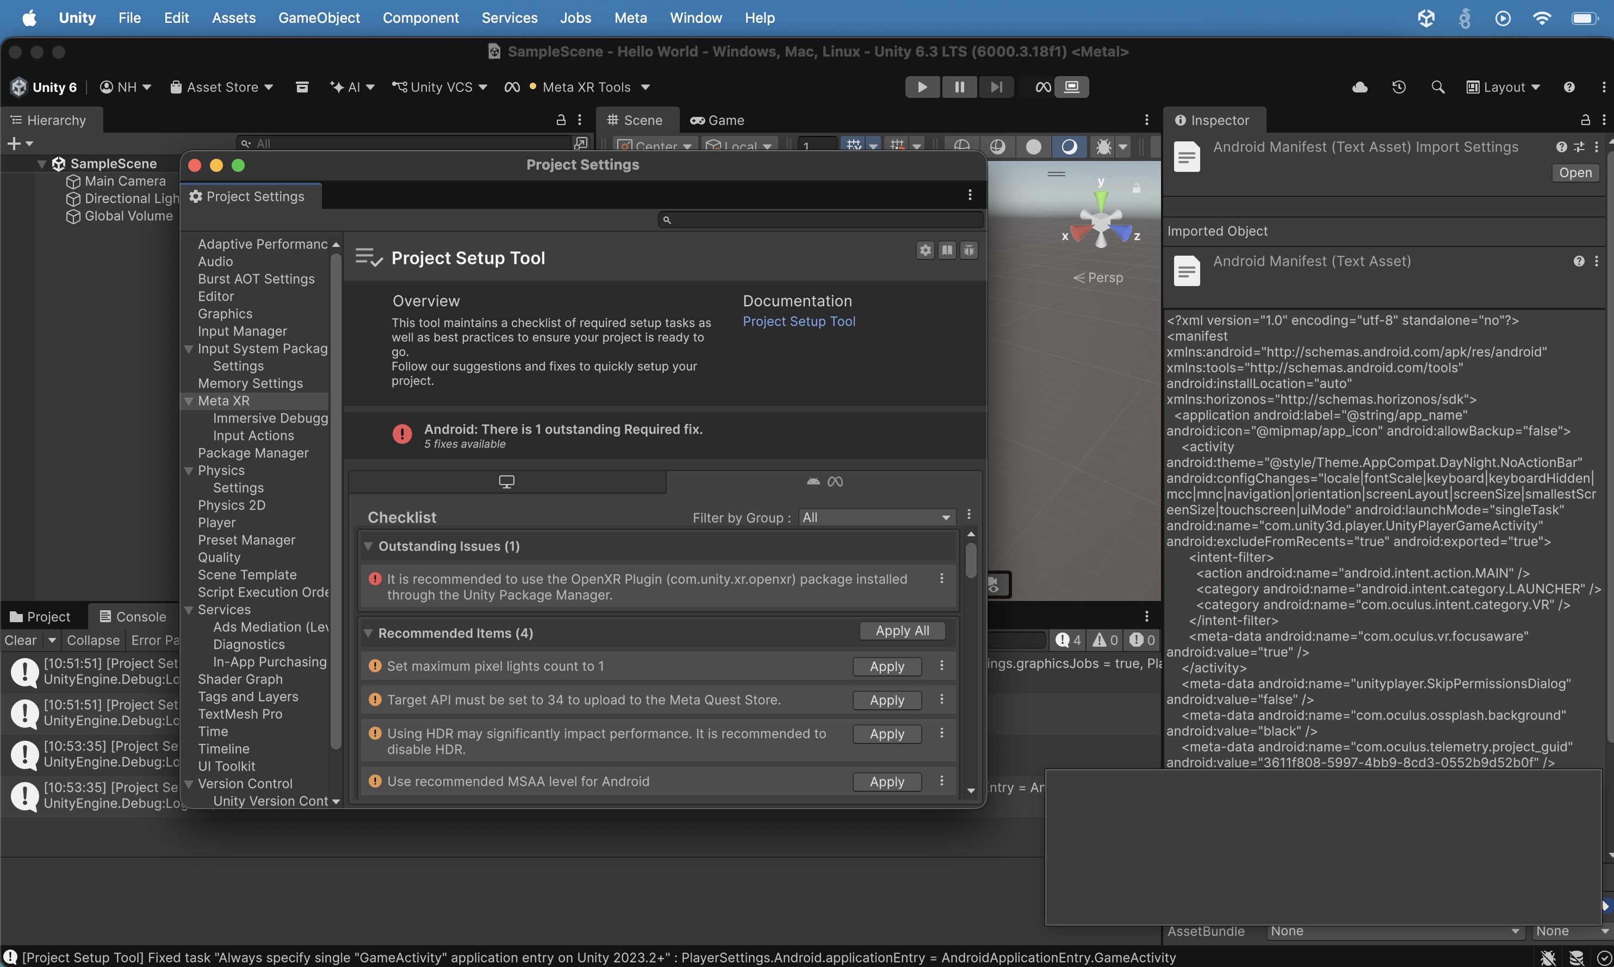1614x967 pixels.
Task: Click the help question mark in the main toolbar
Action: [1569, 86]
